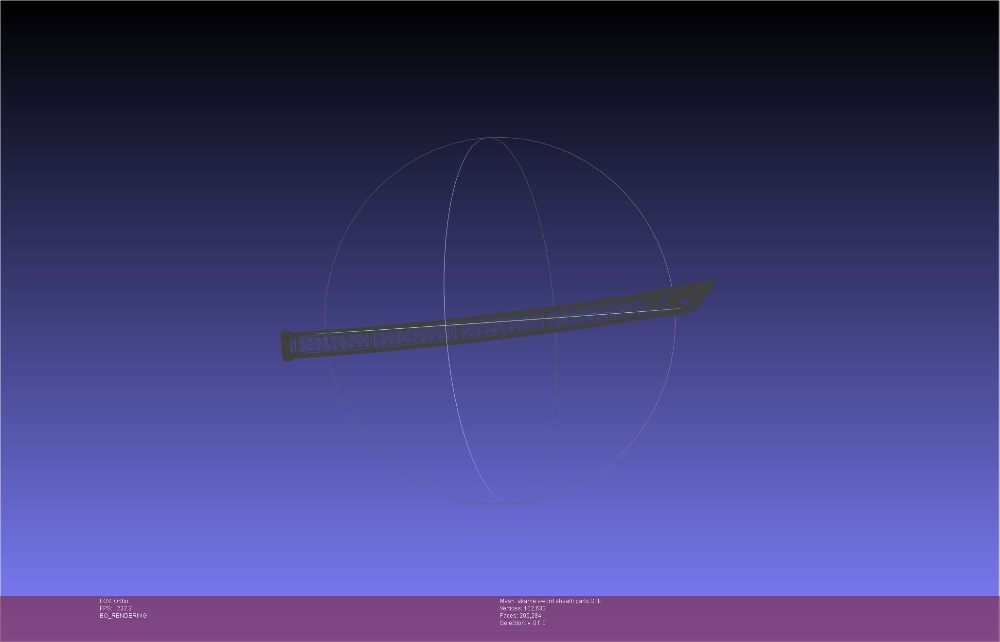
Task: Click the mesh name 'akame sword sheath parts.STL'
Action: pos(559,601)
